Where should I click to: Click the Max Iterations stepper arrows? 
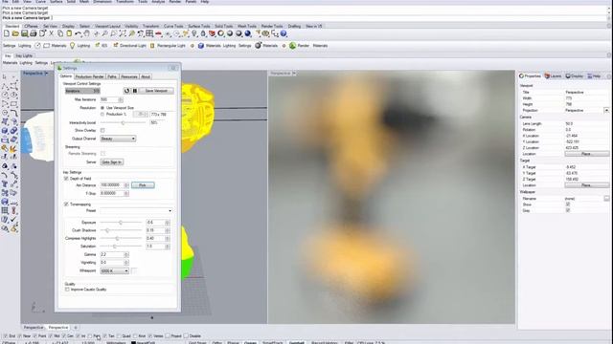coord(121,99)
